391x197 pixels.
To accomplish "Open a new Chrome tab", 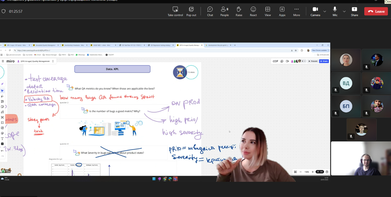I will click(235, 45).
